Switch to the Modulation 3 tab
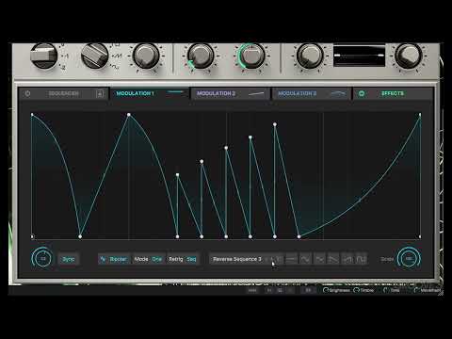Image resolution: width=452 pixels, height=339 pixels. [x=312, y=93]
